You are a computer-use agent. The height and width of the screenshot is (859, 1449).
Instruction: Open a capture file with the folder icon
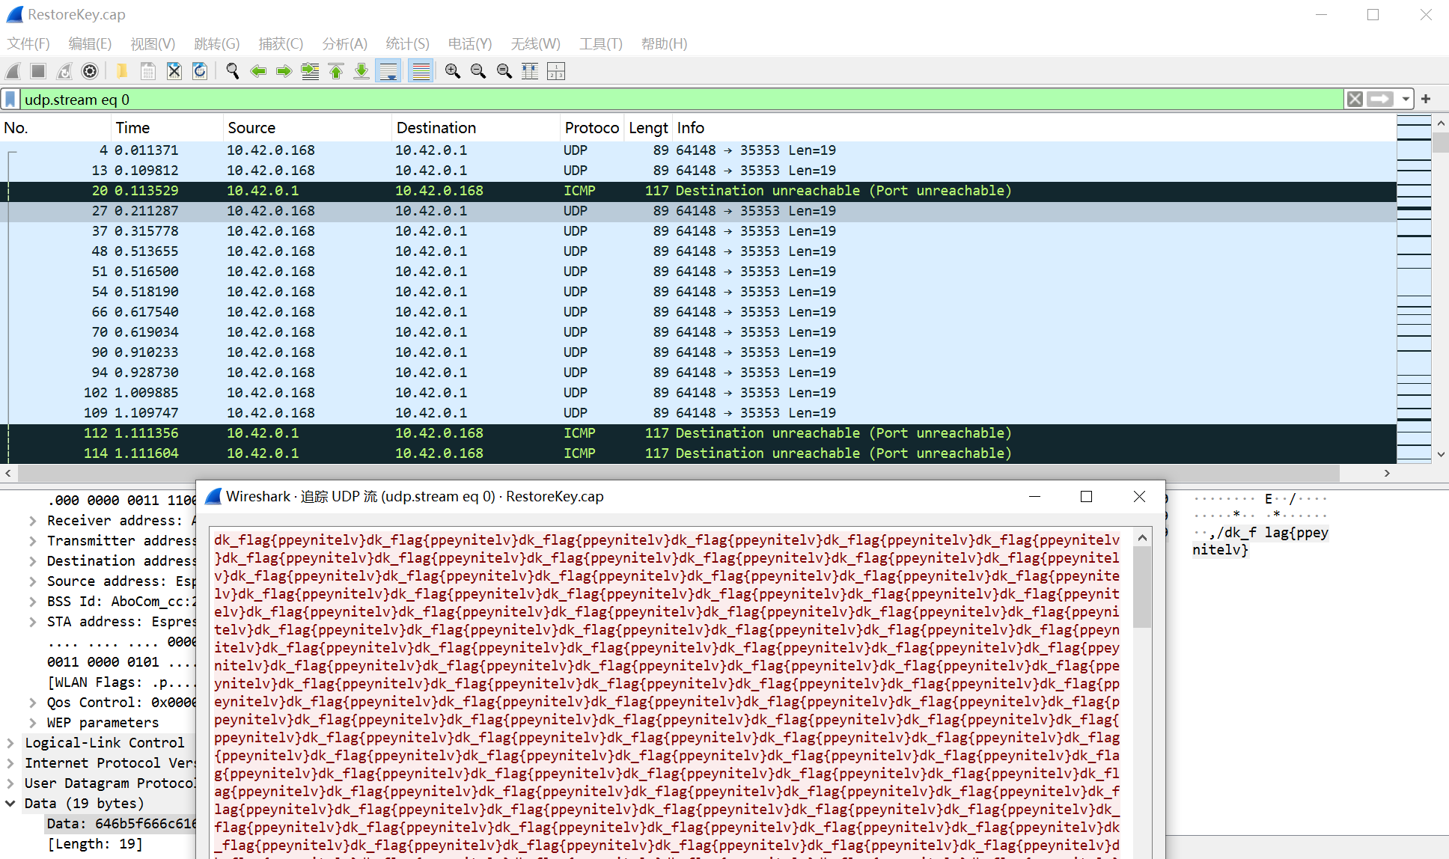coord(121,71)
